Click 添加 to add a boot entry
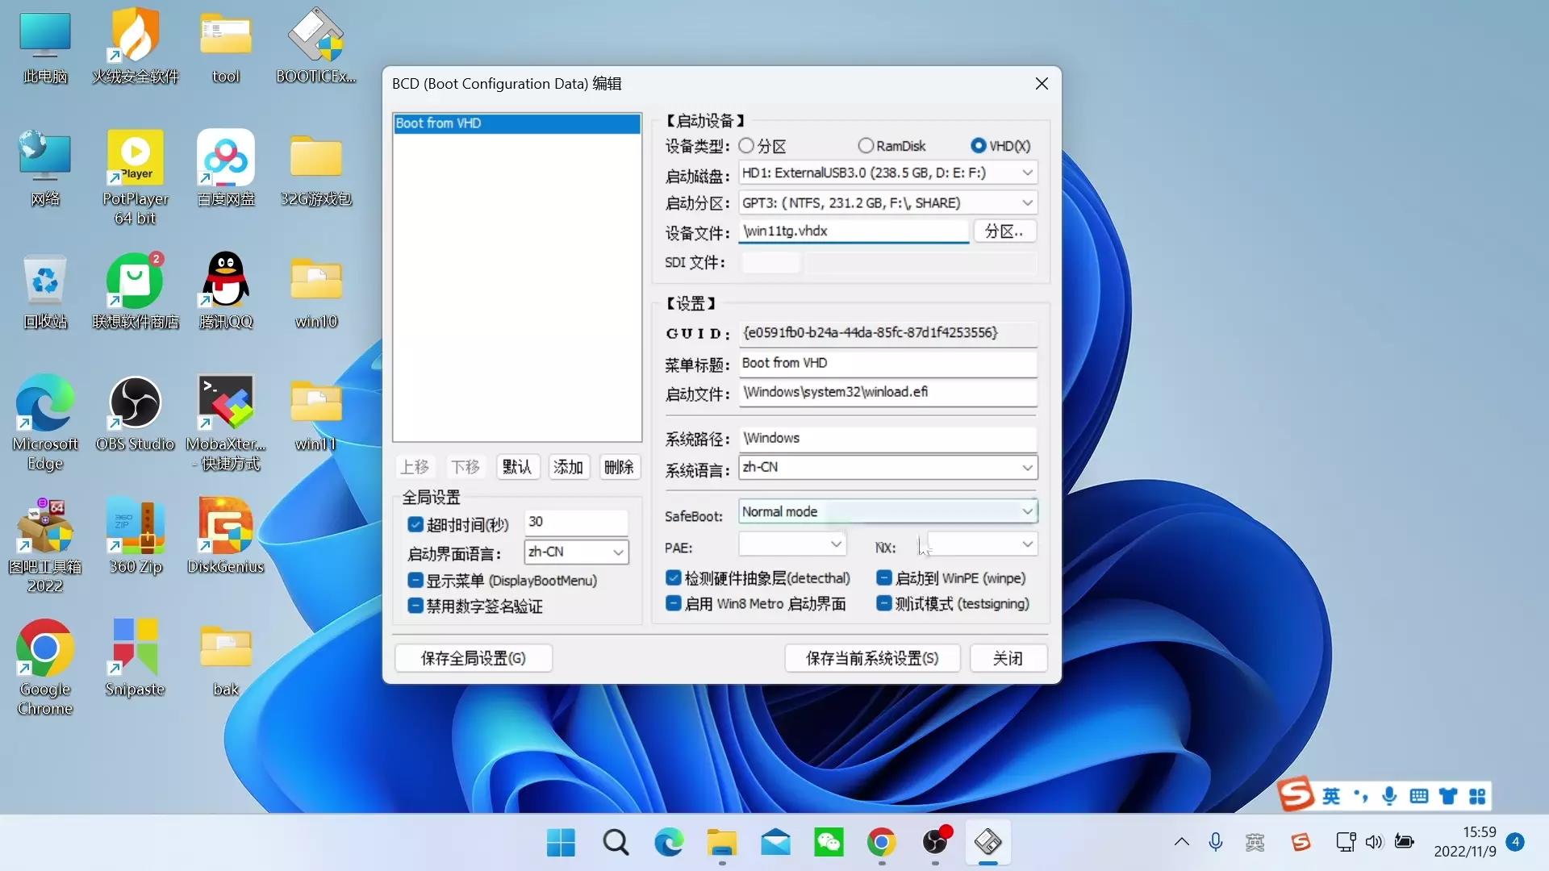The image size is (1549, 871). pos(568,466)
